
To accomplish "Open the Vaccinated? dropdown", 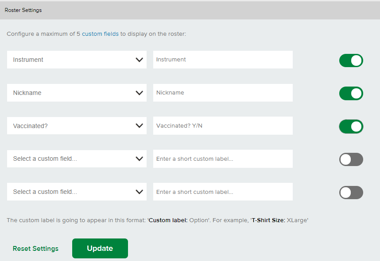I will click(x=77, y=126).
